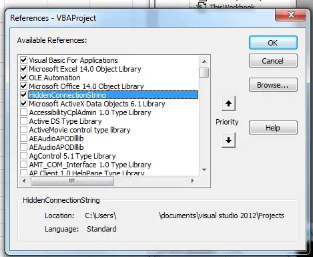
Task: Click the Cancel button
Action: (273, 61)
